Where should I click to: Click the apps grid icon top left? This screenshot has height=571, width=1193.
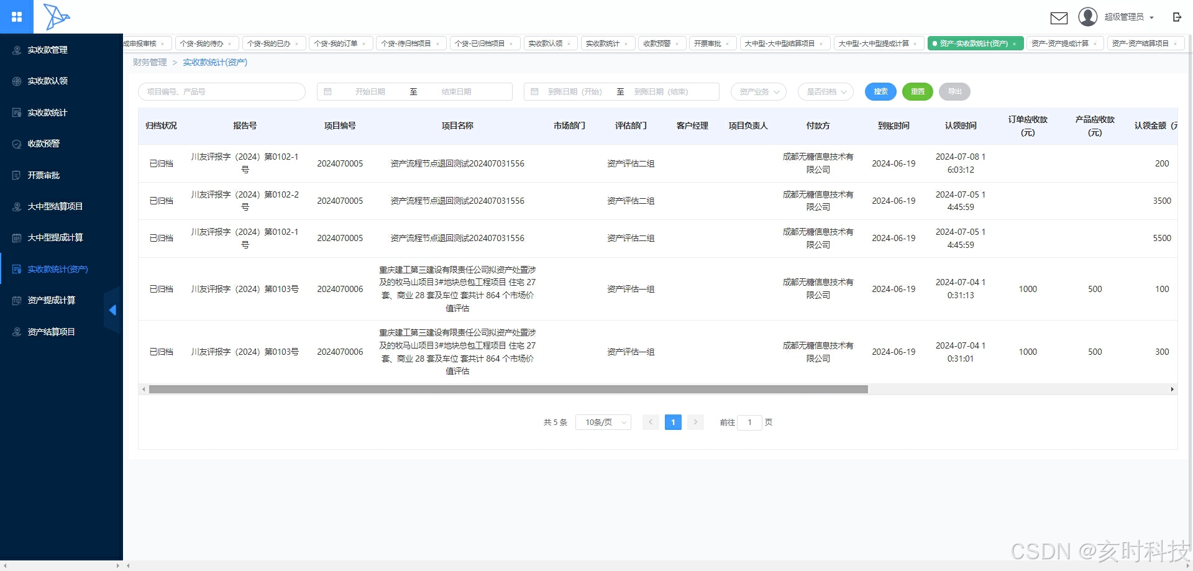click(17, 17)
